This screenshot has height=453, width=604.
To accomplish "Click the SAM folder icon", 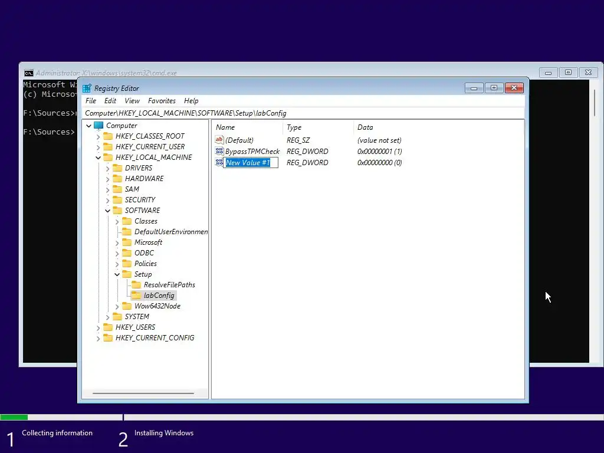I will point(117,189).
